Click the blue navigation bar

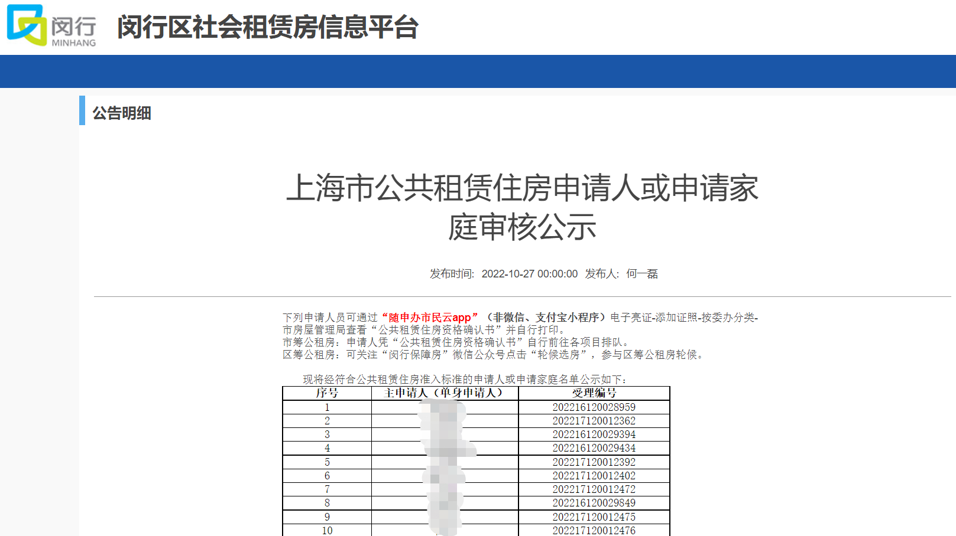[x=478, y=71]
